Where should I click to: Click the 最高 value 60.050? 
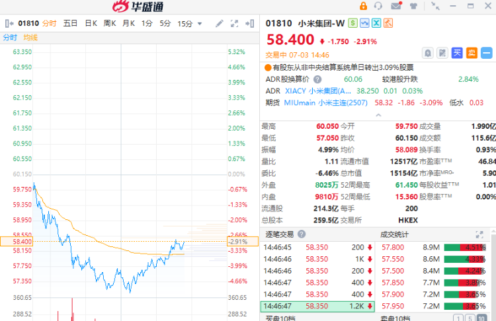327,126
